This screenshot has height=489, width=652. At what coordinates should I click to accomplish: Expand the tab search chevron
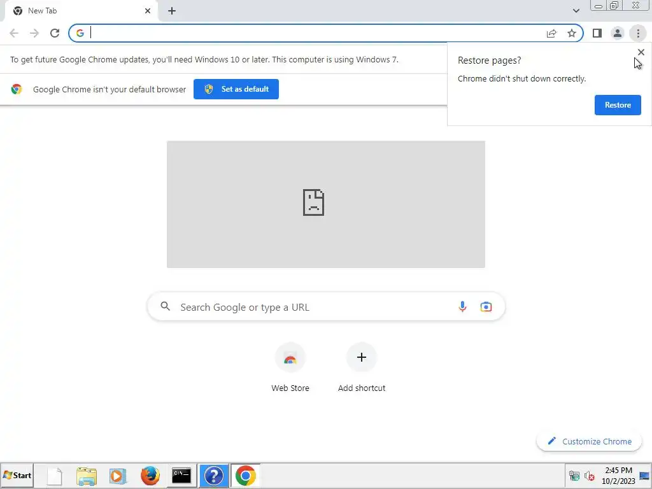coord(576,11)
